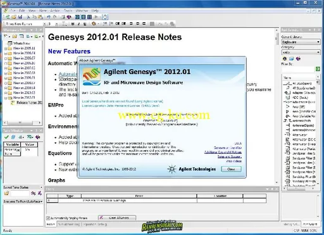Click the Close button in About dialog
Image resolution: width=324 pixels, height=235 pixels.
pos(231,169)
